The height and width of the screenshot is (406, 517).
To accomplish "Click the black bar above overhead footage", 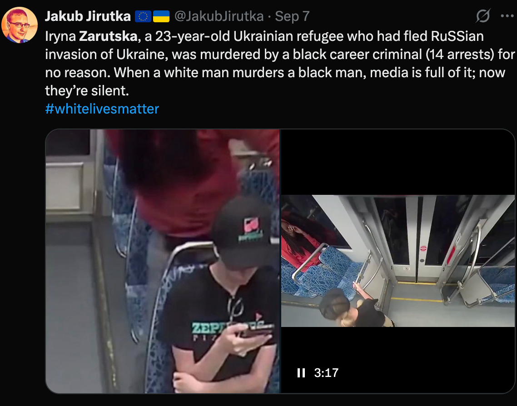I will point(398,162).
